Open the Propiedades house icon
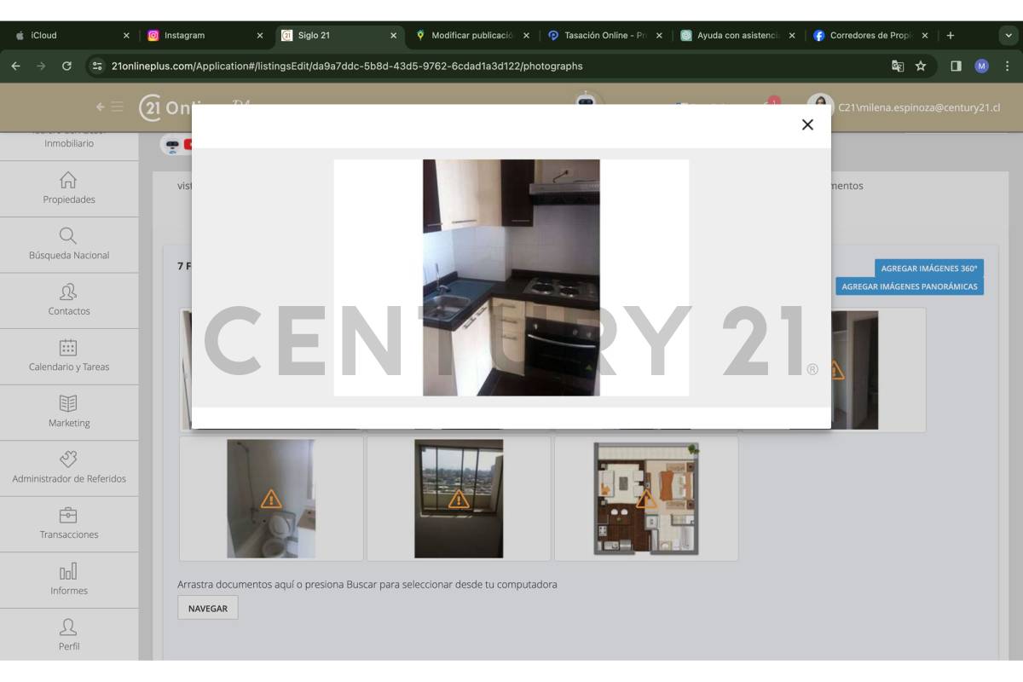1023x682 pixels. coord(68,180)
